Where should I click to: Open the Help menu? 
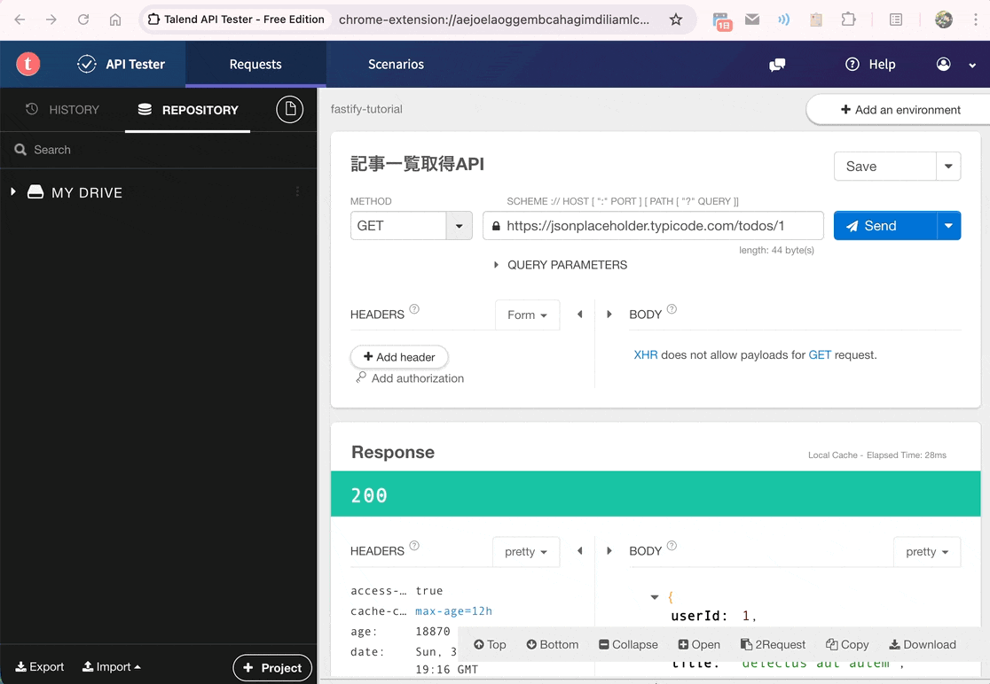870,65
